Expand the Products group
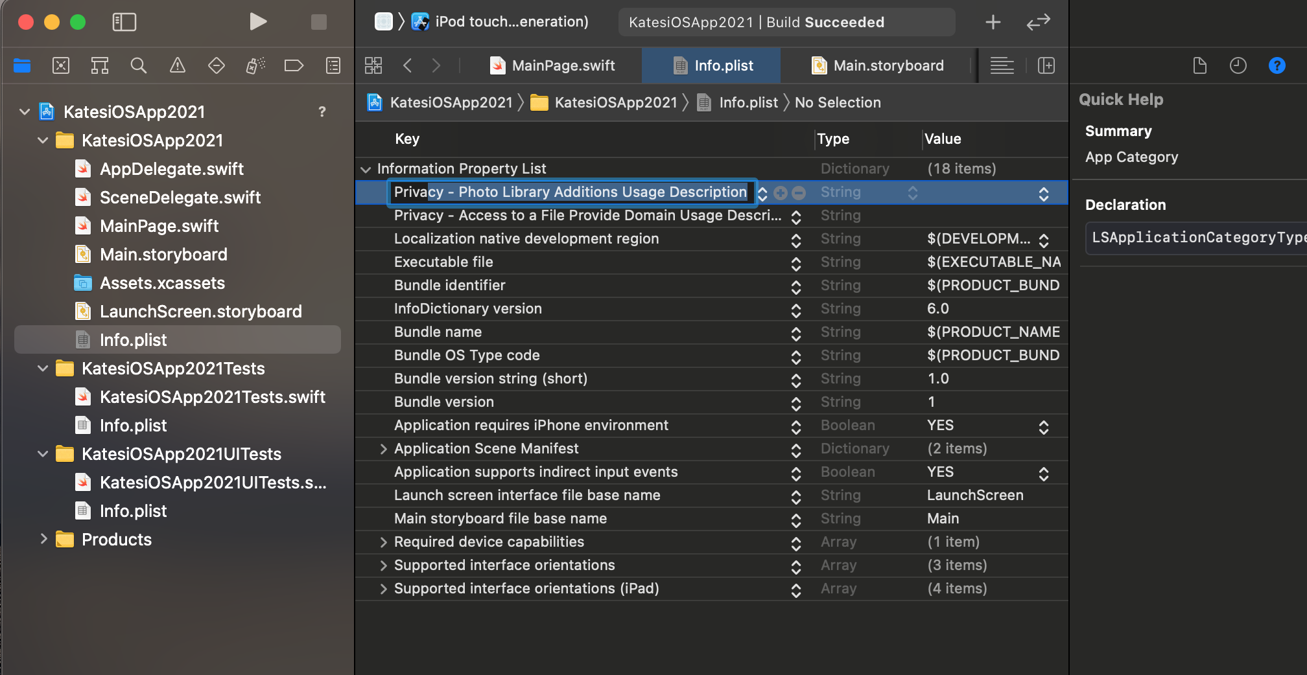Image resolution: width=1307 pixels, height=675 pixels. (x=43, y=539)
